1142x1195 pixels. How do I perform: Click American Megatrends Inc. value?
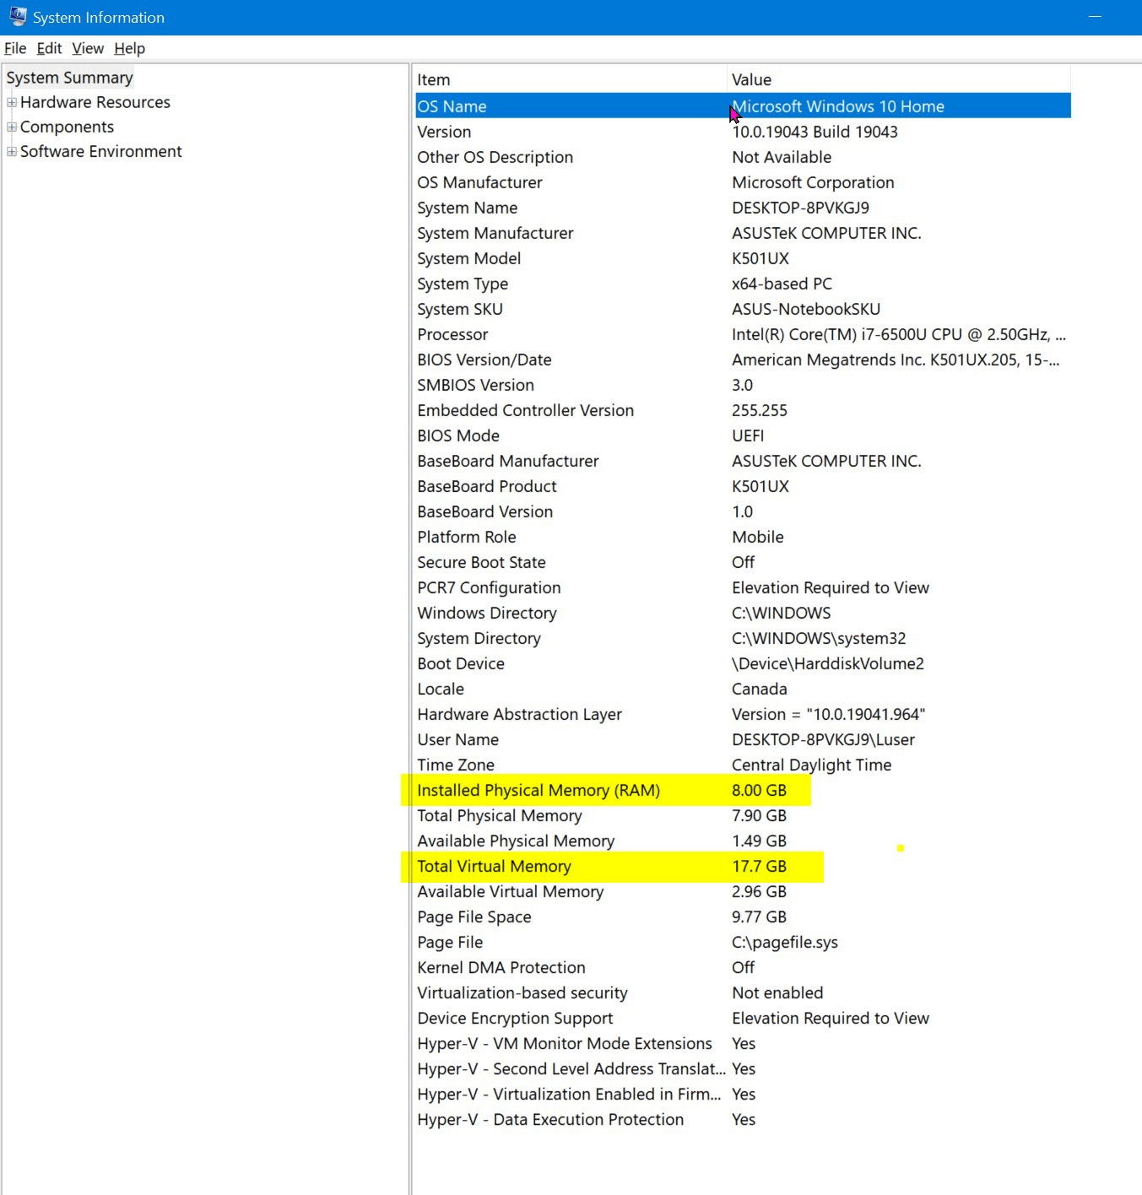[896, 360]
